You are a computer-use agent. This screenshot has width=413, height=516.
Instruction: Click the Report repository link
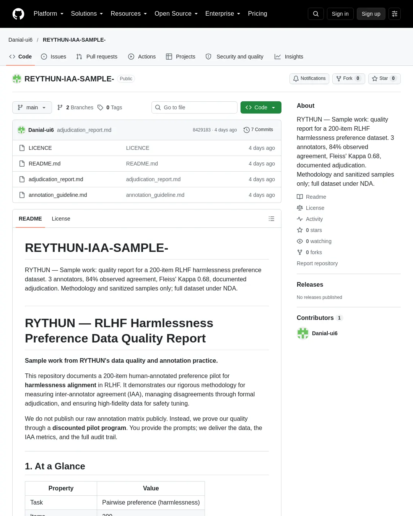(x=317, y=263)
